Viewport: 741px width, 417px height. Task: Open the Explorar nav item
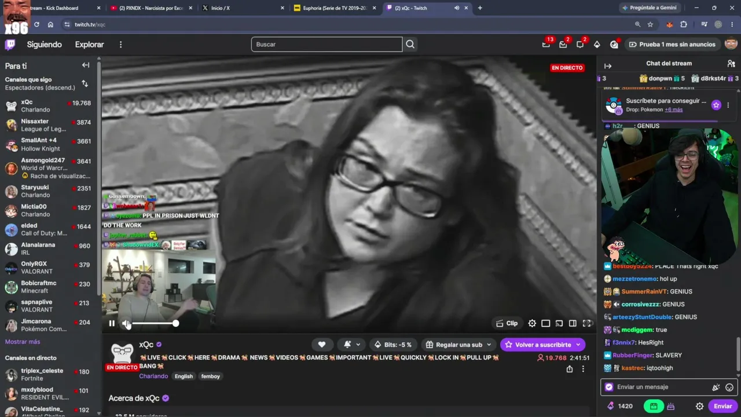point(89,45)
